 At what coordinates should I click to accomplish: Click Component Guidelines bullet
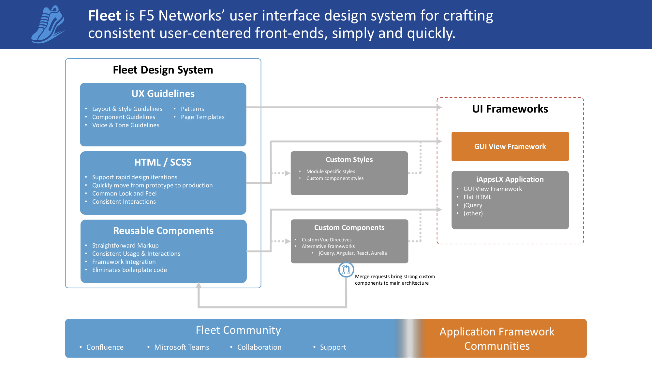(124, 117)
